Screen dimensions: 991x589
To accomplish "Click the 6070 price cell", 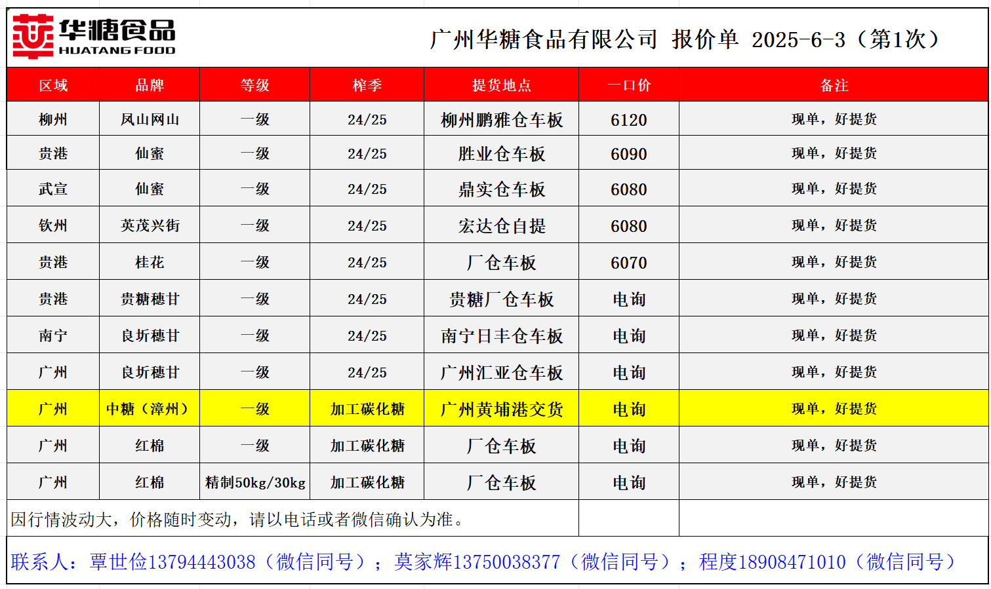I will coord(628,263).
